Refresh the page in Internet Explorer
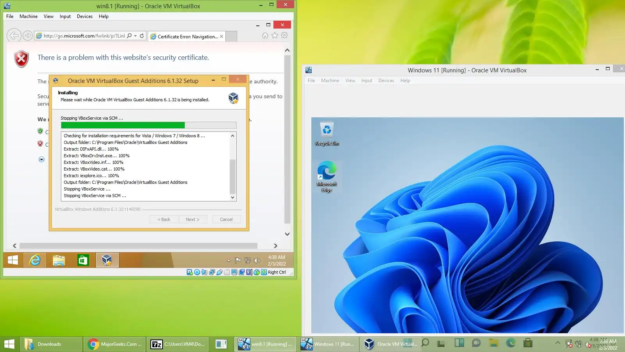The width and height of the screenshot is (625, 352). 142,36
